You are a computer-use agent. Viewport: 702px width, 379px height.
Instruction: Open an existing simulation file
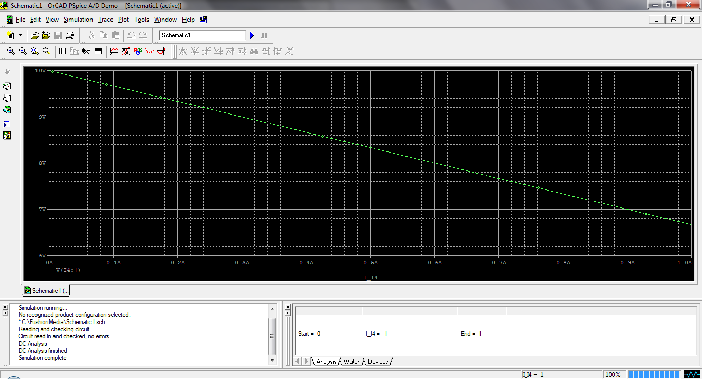pos(34,35)
